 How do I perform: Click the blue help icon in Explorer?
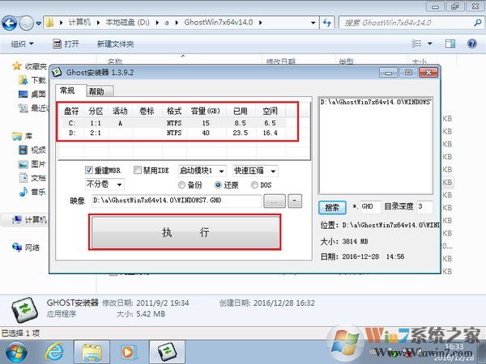[471, 44]
